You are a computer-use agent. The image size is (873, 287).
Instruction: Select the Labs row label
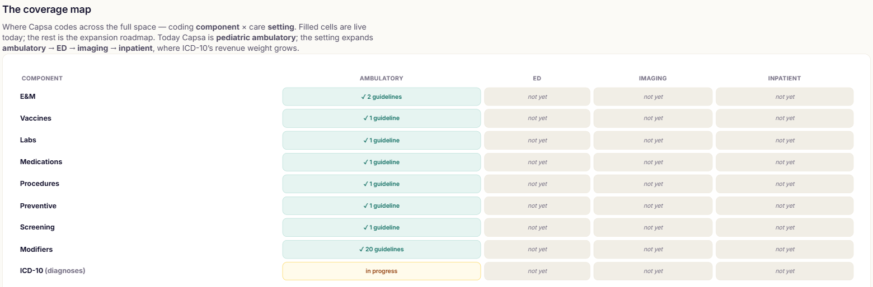click(x=28, y=140)
